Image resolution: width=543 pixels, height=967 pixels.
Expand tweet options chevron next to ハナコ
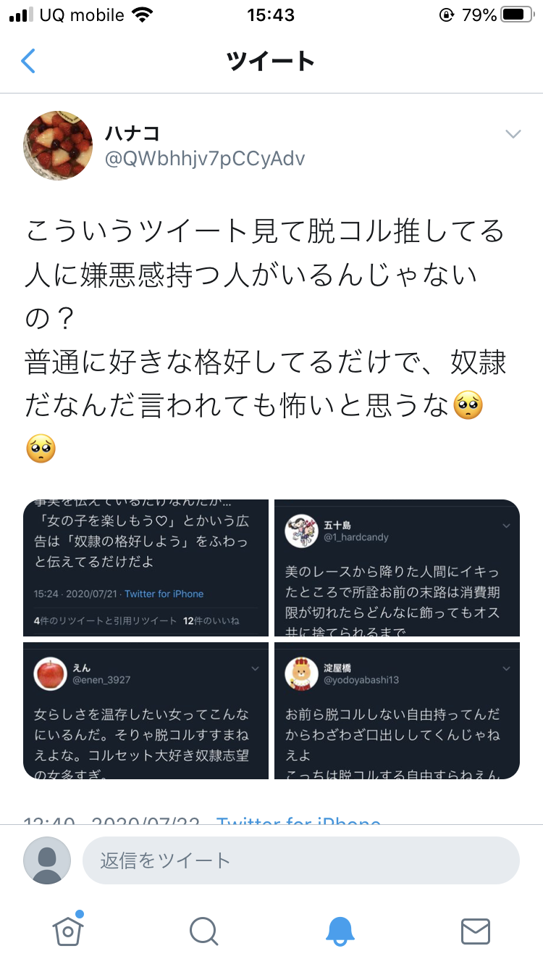pos(513,134)
